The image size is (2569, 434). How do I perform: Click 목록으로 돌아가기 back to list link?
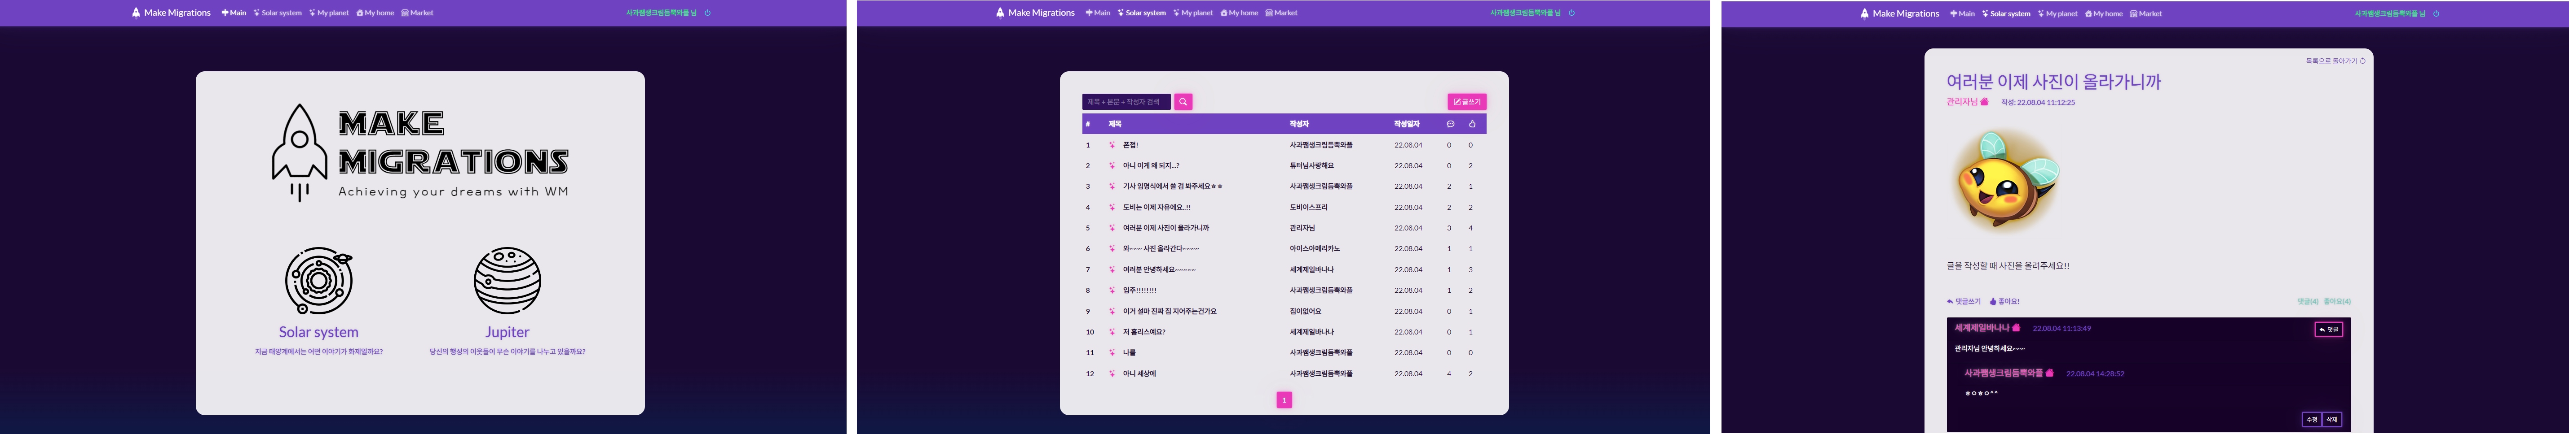tap(2335, 61)
